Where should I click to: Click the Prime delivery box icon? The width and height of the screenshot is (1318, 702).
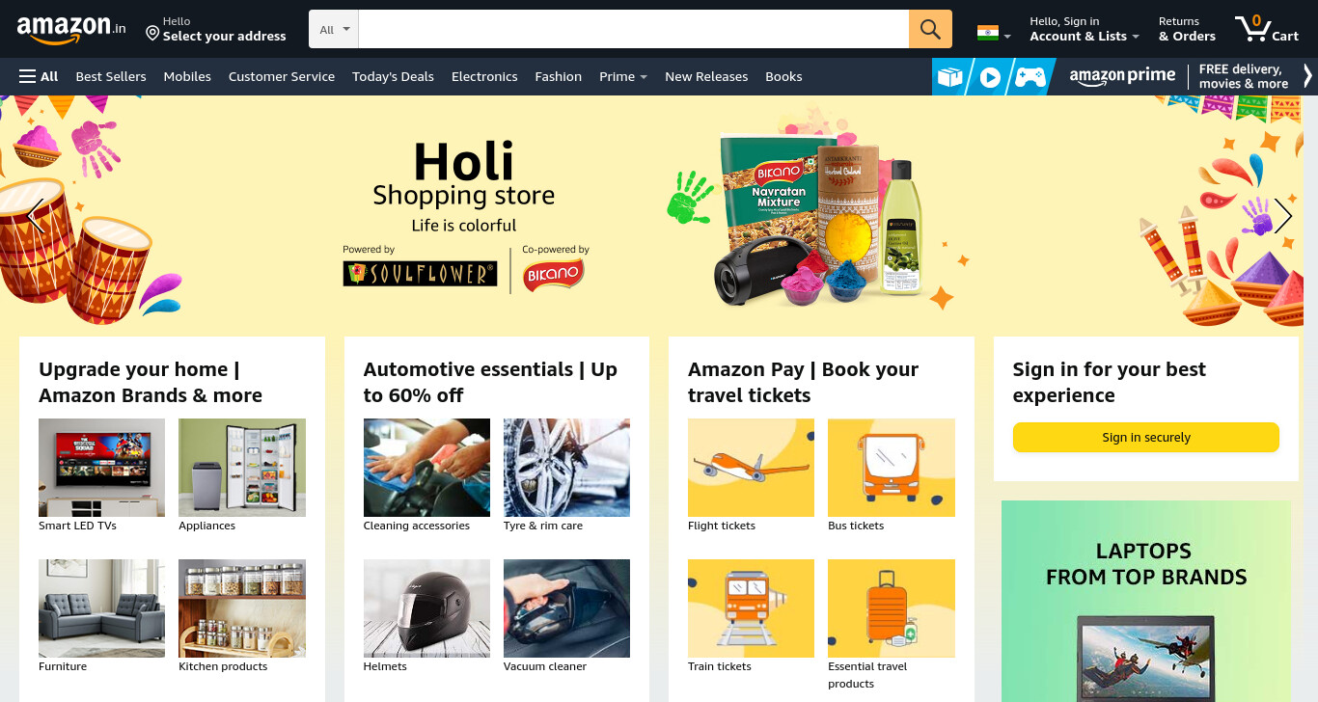coord(950,77)
